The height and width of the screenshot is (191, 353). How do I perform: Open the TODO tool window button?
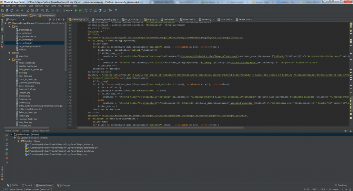click(12, 185)
